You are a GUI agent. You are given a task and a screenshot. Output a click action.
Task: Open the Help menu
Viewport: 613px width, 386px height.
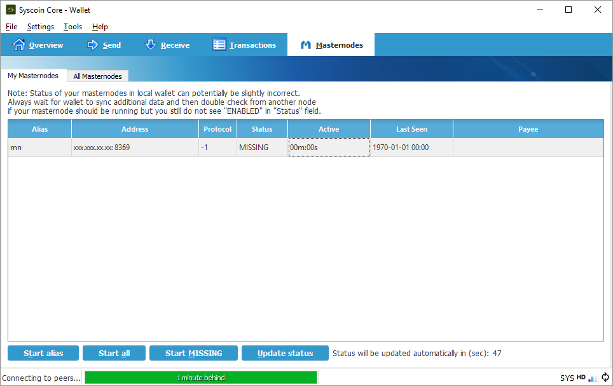pyautogui.click(x=100, y=27)
